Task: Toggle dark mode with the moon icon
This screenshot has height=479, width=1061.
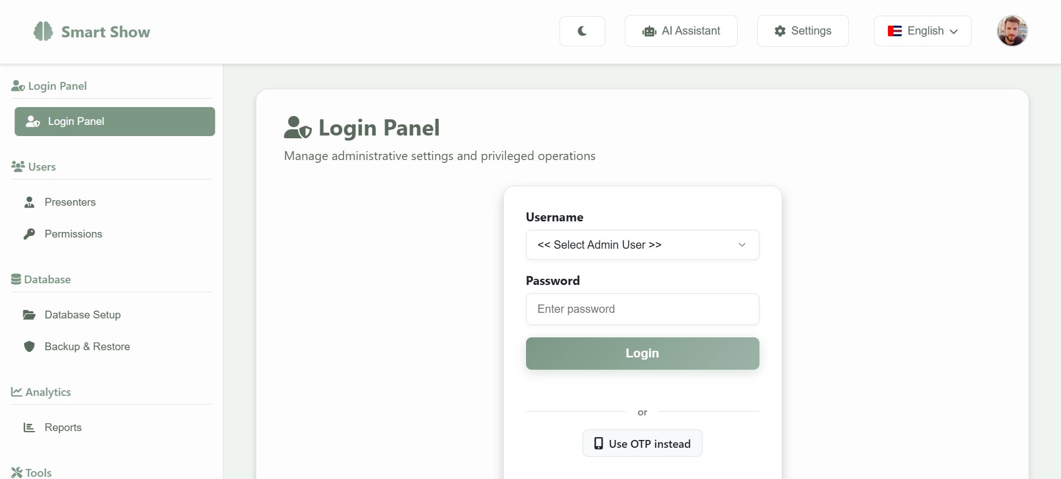Action: pyautogui.click(x=582, y=31)
